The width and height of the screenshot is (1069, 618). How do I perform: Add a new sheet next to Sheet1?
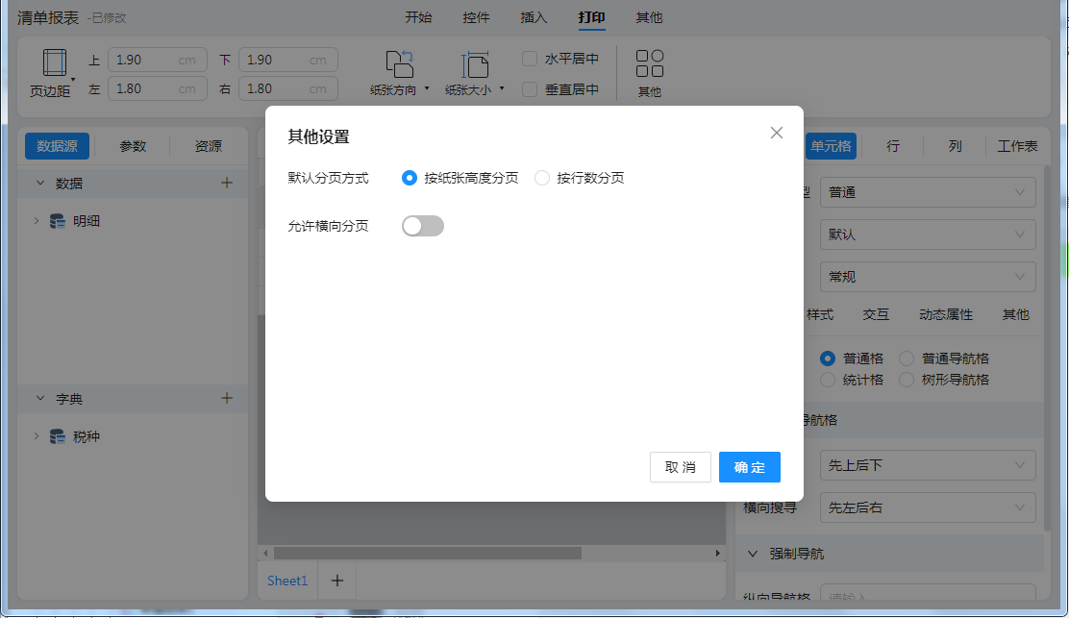point(337,581)
